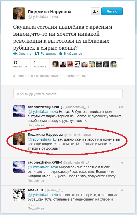Viewport: 137px width, 215px height.
Task: Toggle the blue Читаю follow button
Action: pyautogui.click(x=112, y=11)
